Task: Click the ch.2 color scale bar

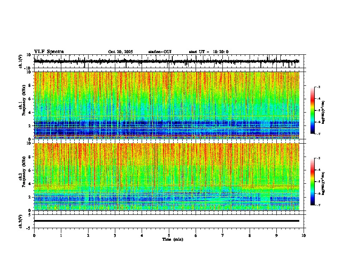Action: coord(313,182)
